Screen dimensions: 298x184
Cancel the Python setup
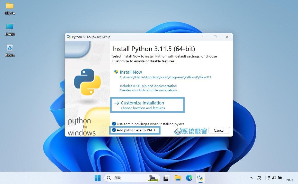point(219,130)
